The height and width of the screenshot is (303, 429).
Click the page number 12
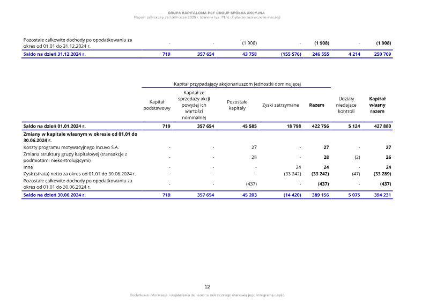(207, 287)
